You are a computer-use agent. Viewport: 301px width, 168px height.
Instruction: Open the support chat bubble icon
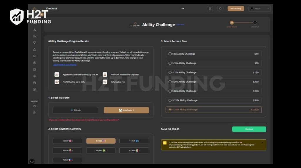coord(35,106)
